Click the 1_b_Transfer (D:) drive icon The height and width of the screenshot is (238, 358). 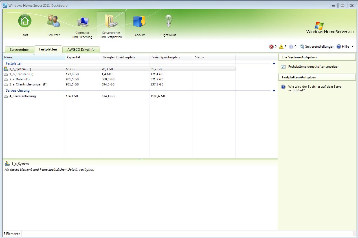point(6,74)
